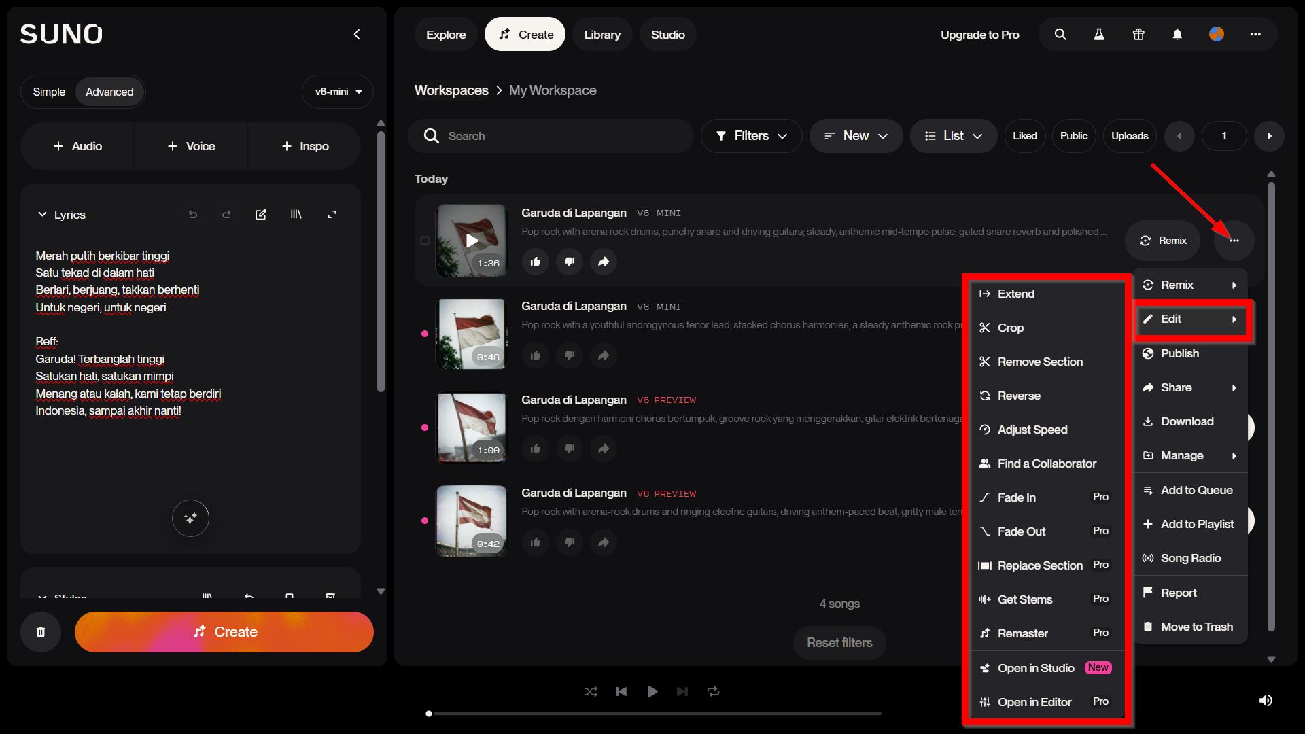Toggle the Uploads filter
This screenshot has width=1305, height=734.
pos(1130,136)
